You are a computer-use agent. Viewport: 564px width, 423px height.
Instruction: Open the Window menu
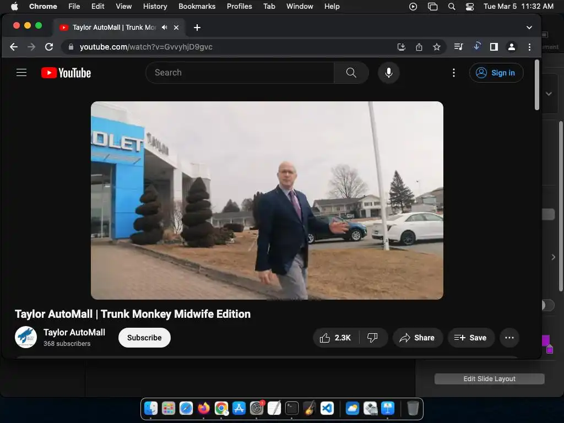point(300,7)
